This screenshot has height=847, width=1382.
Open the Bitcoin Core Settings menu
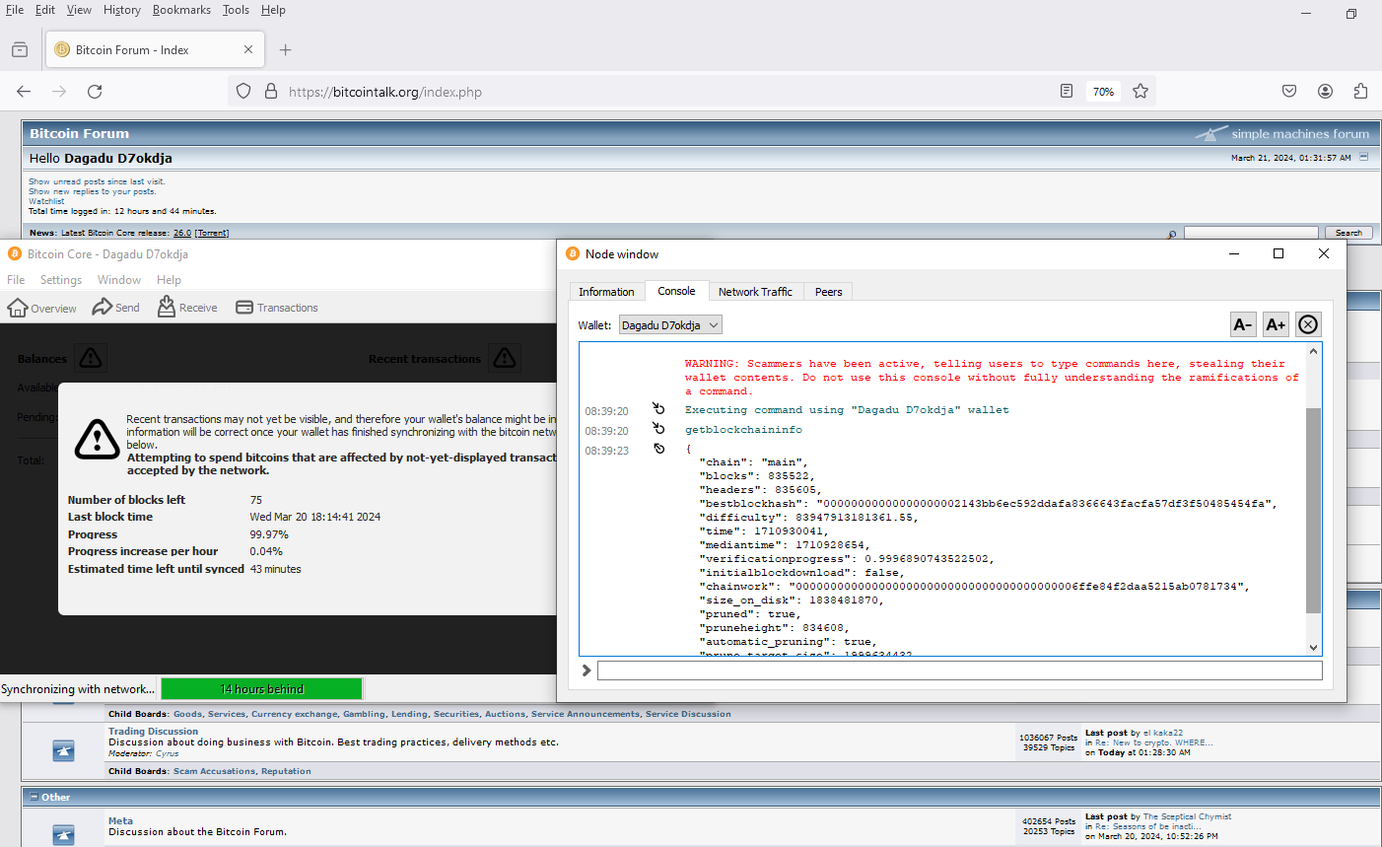pos(61,280)
